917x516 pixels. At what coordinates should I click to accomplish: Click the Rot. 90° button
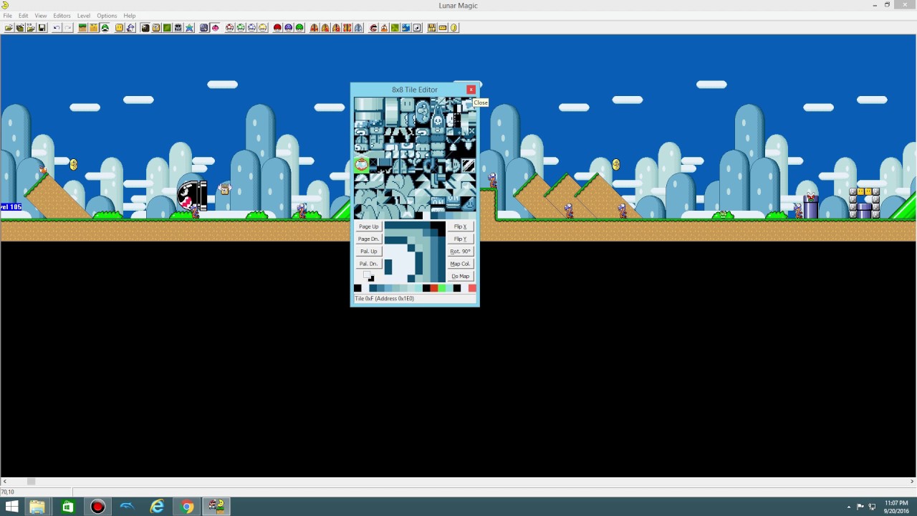(x=460, y=252)
